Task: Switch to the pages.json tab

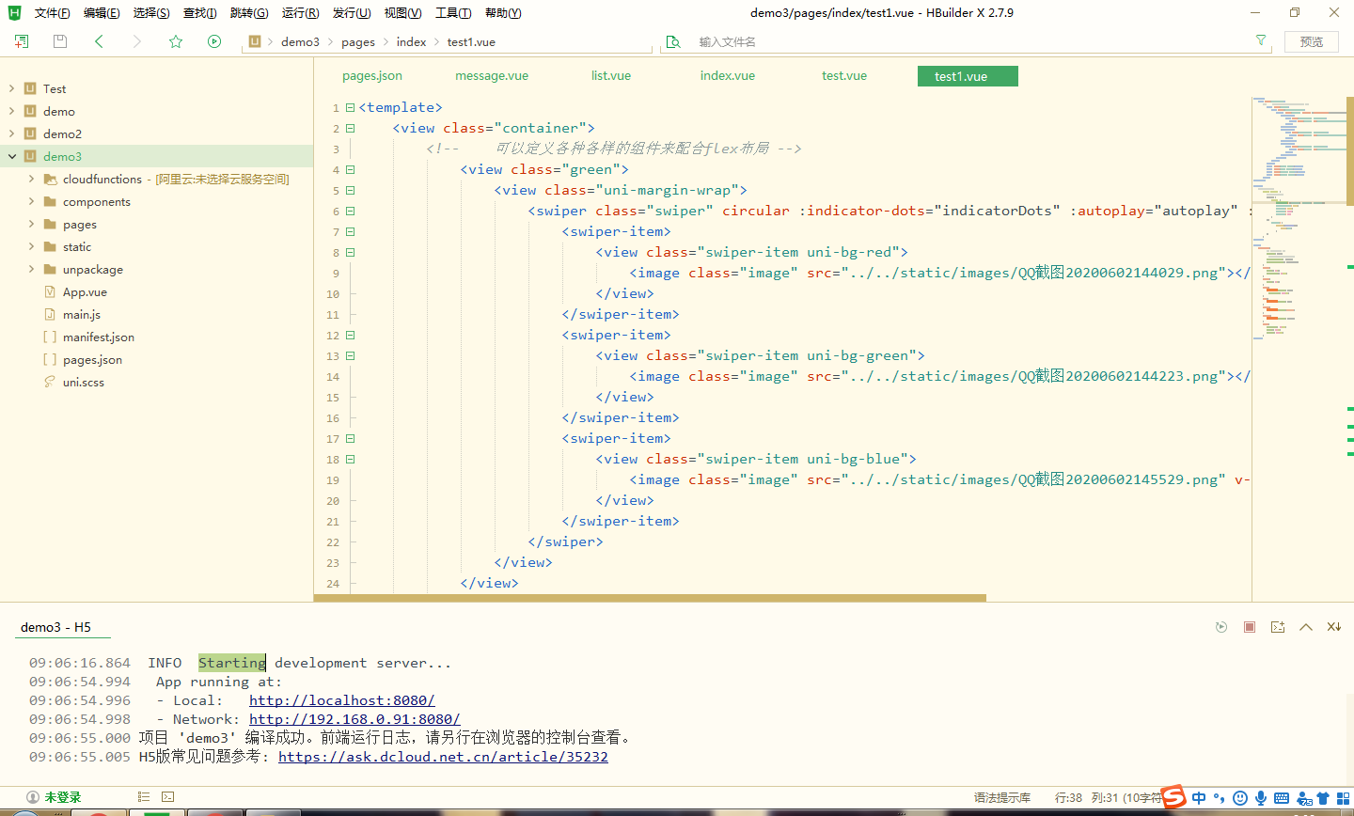Action: coord(371,75)
